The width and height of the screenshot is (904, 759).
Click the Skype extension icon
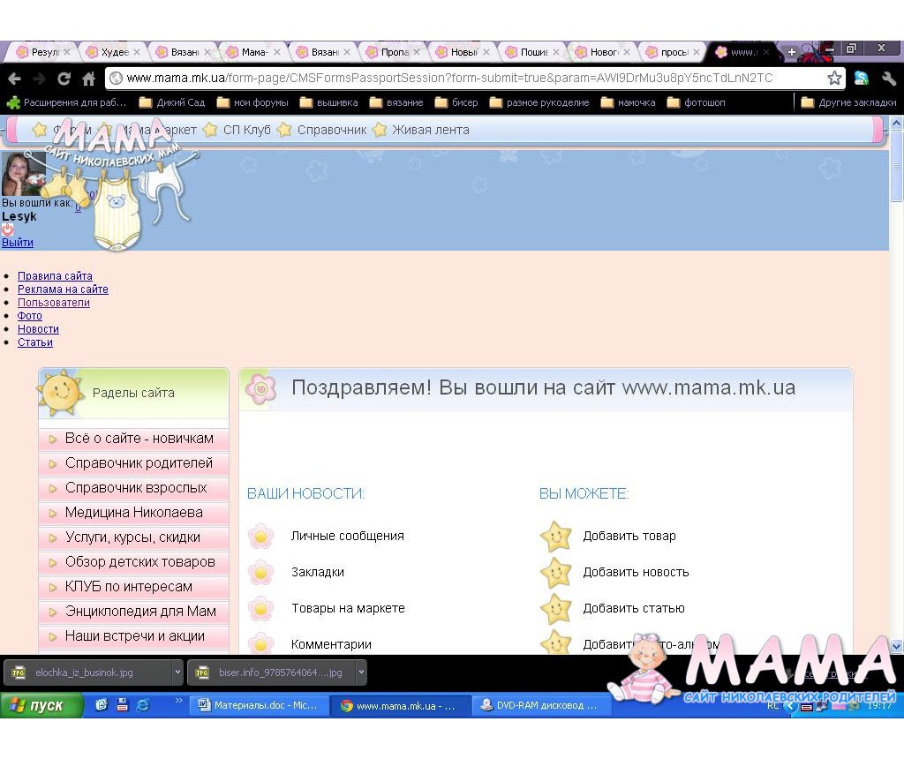click(861, 79)
